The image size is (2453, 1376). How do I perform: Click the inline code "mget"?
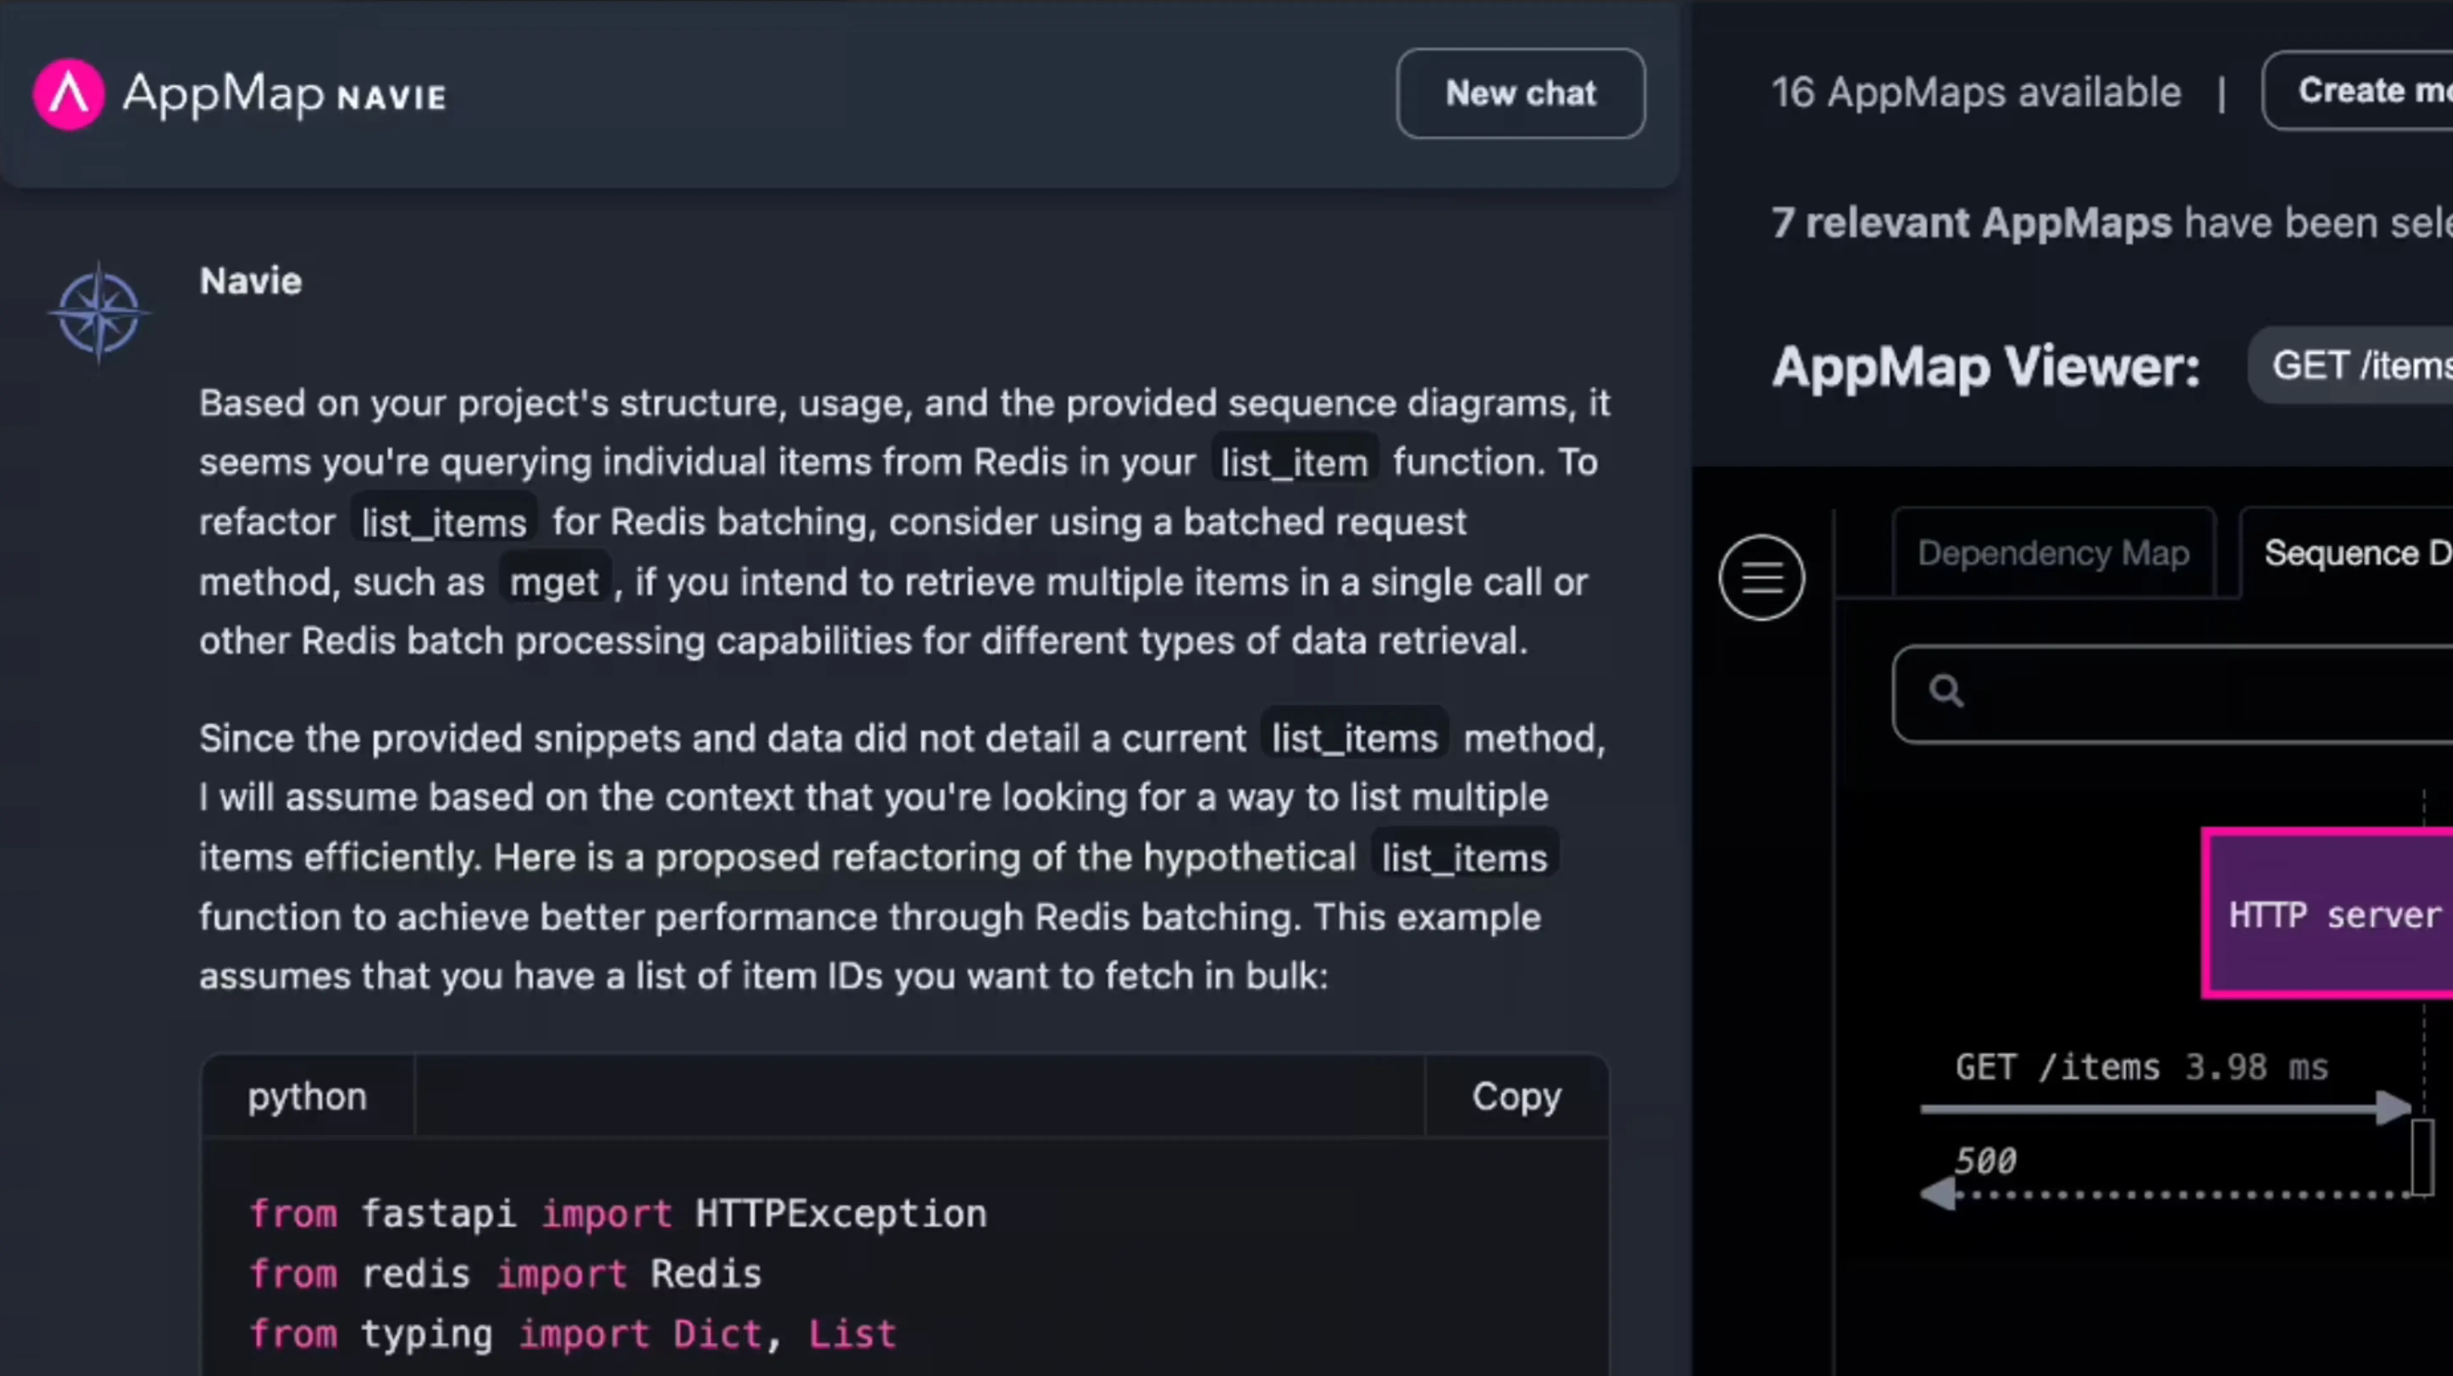pos(554,582)
